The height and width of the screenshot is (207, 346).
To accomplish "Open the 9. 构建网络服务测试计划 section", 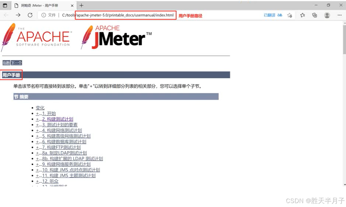I will click(x=66, y=164).
